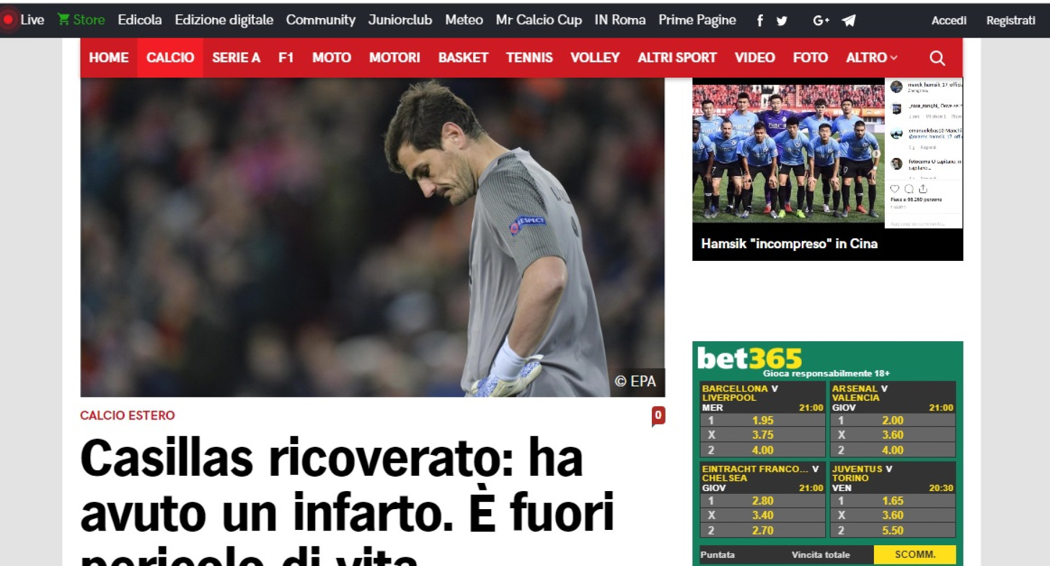This screenshot has height=566, width=1050.
Task: Pick Barcellona win odds 1.95
Action: tap(762, 421)
